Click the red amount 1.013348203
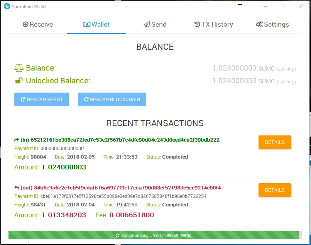Image resolution: width=311 pixels, height=245 pixels. pyautogui.click(x=64, y=215)
